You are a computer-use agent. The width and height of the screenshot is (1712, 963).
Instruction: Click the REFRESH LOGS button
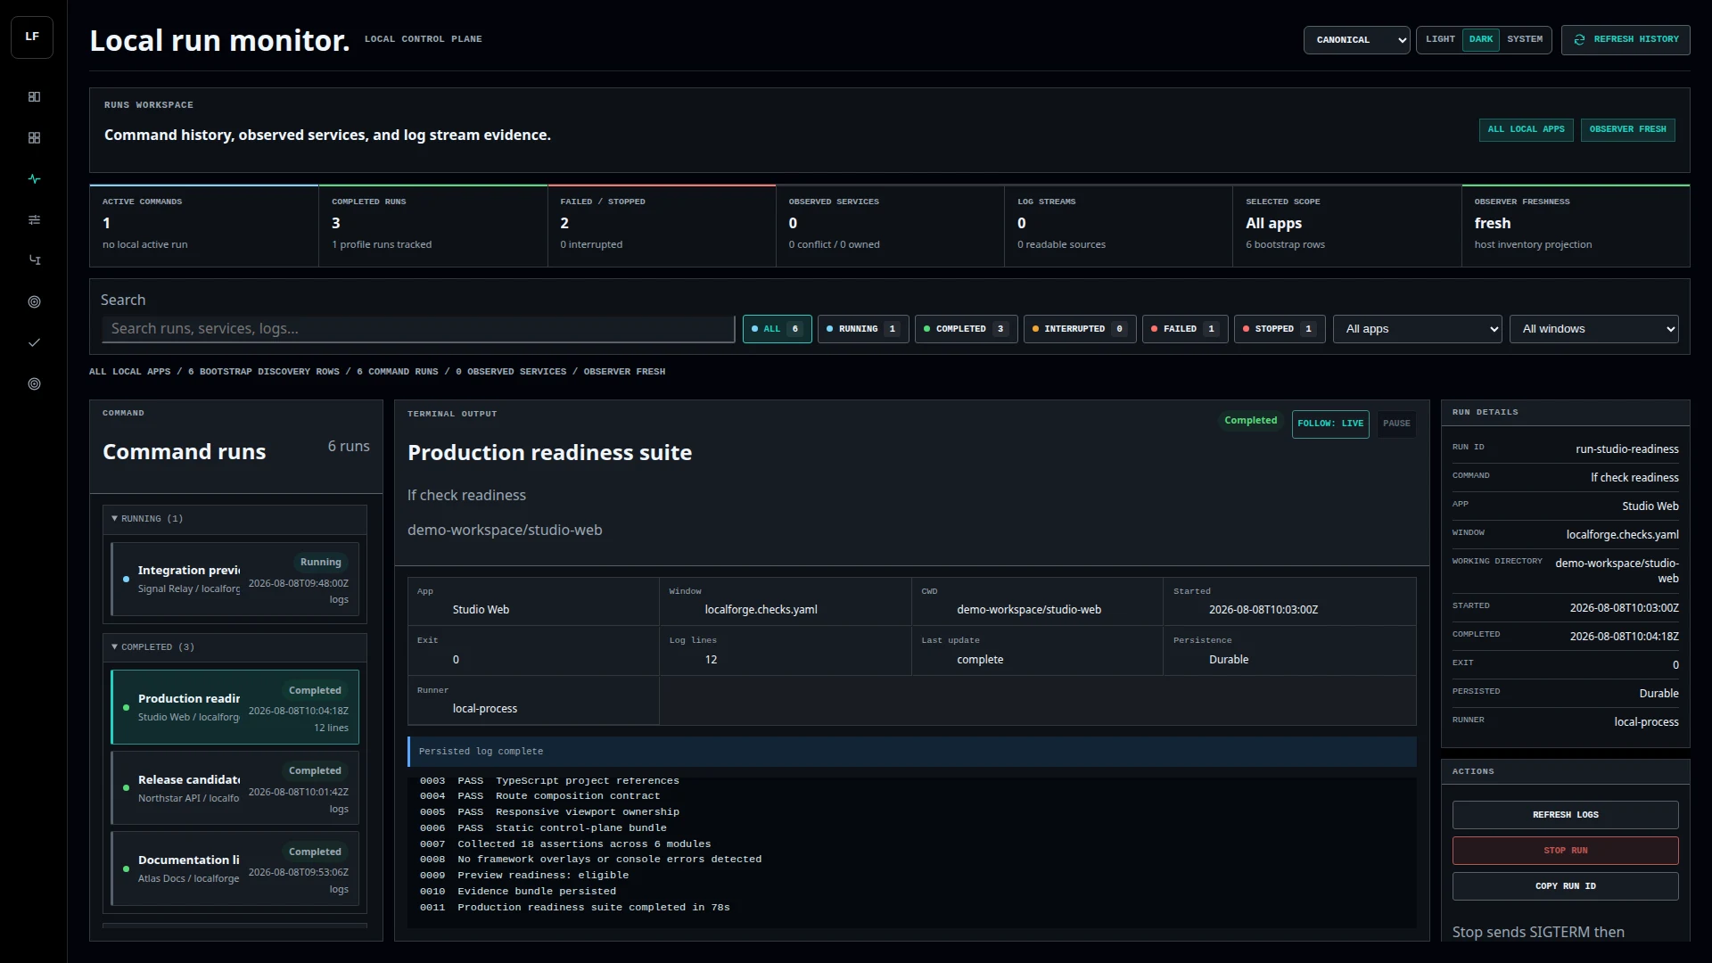[1565, 815]
